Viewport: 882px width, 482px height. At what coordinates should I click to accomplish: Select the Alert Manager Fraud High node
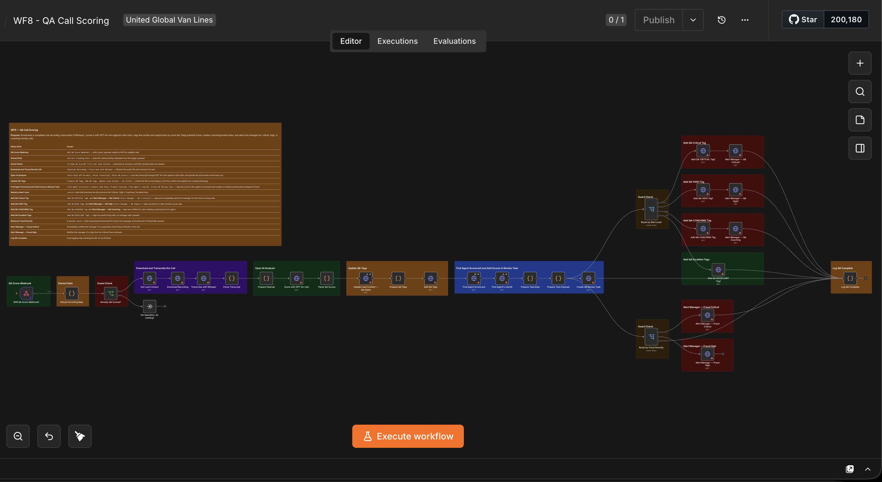707,354
